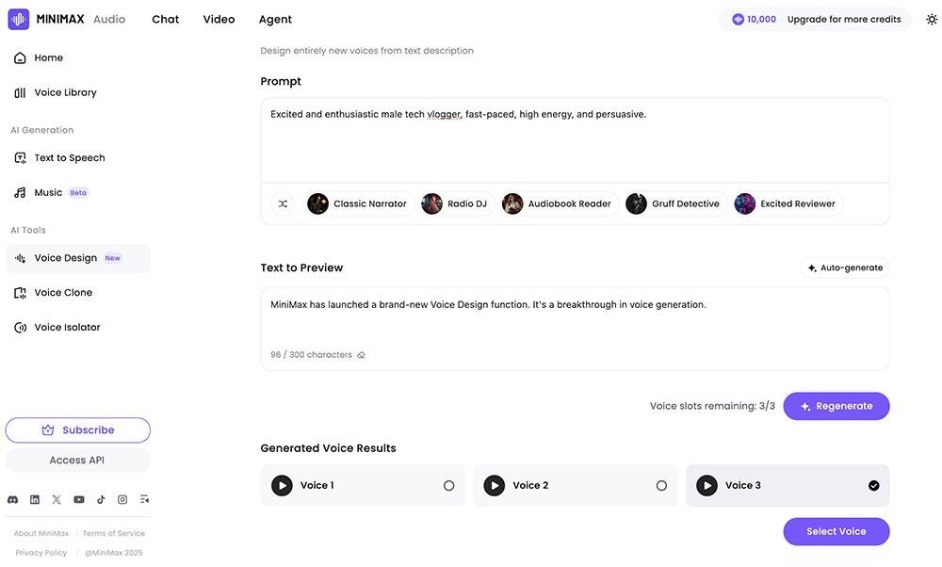The width and height of the screenshot is (942, 567).
Task: Select the Voice 2 radio button
Action: tap(661, 486)
